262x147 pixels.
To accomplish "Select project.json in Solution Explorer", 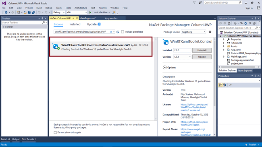I will coord(237,64).
